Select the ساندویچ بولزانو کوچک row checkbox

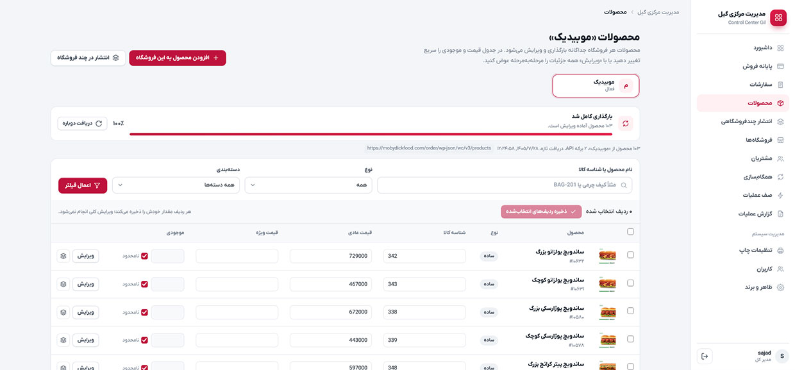[x=630, y=283]
